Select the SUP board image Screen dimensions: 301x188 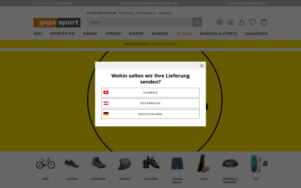(x=256, y=163)
